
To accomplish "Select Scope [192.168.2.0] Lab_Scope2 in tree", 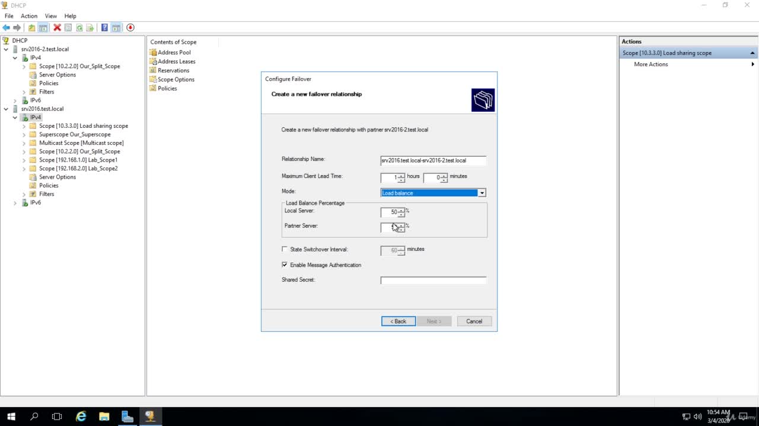I will tap(78, 169).
